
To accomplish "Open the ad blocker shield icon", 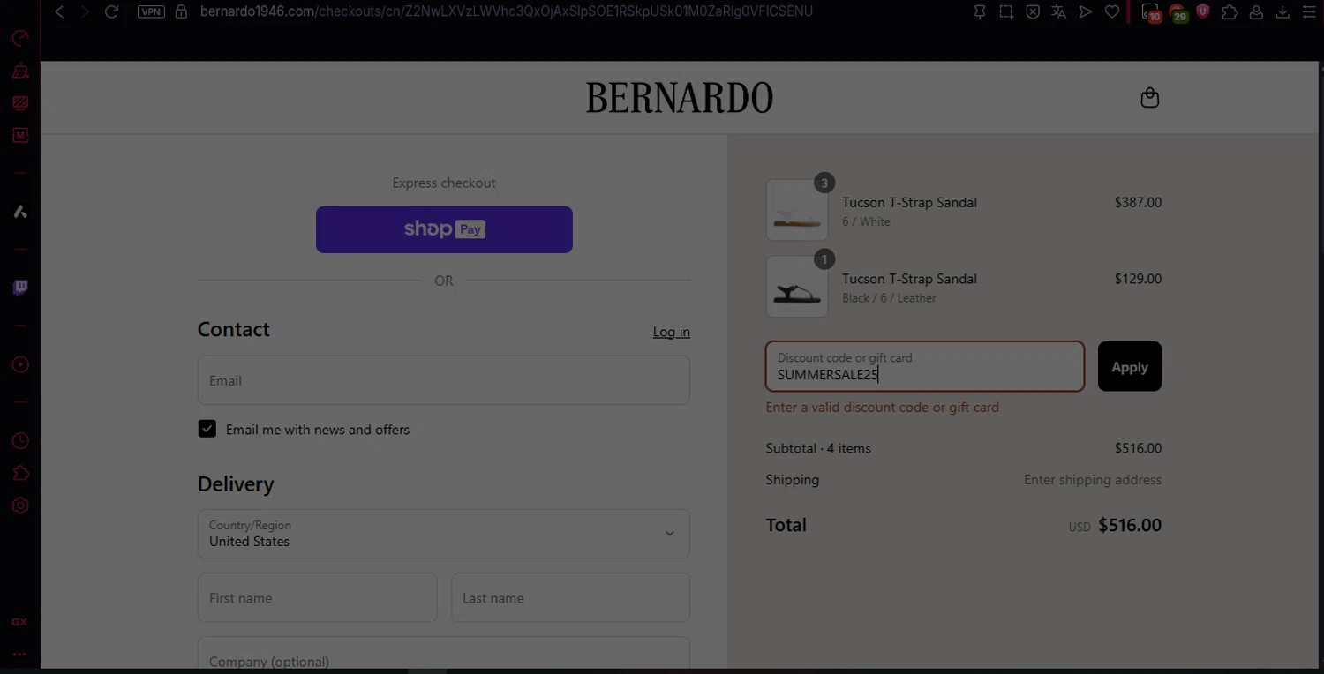I will click(x=1033, y=11).
